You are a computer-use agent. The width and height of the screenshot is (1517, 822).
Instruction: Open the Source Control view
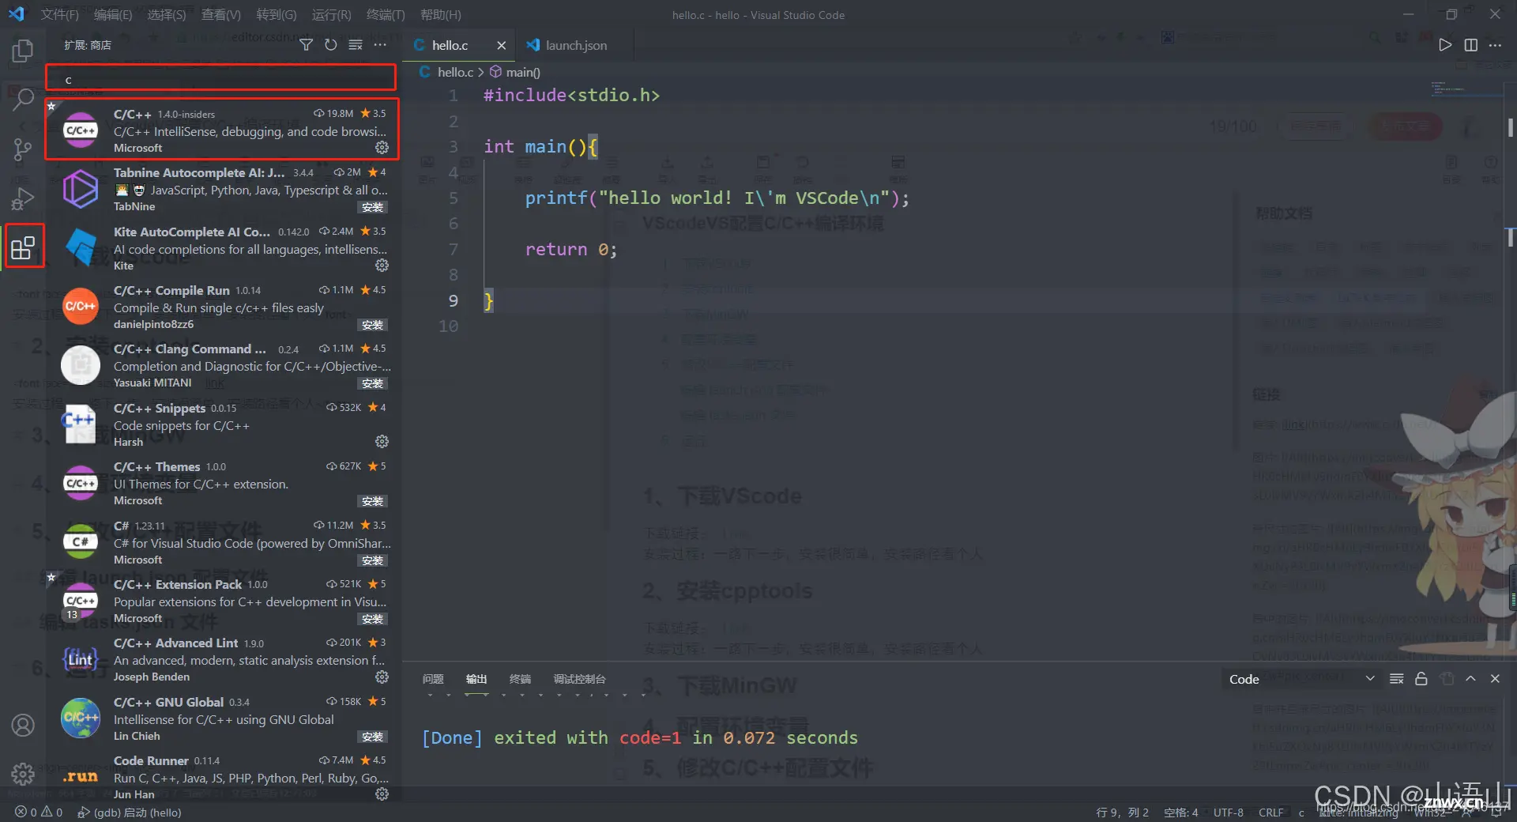click(23, 149)
